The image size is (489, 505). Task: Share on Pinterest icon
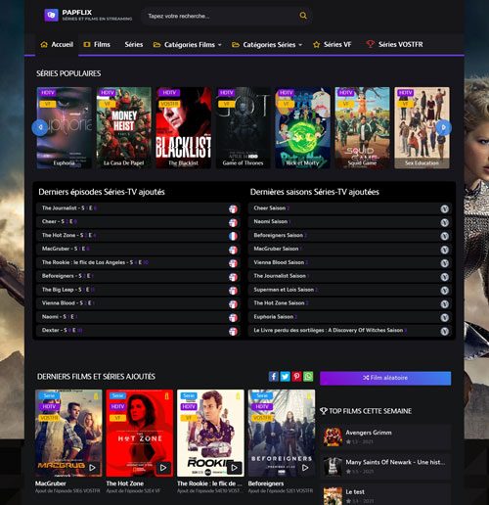[296, 377]
